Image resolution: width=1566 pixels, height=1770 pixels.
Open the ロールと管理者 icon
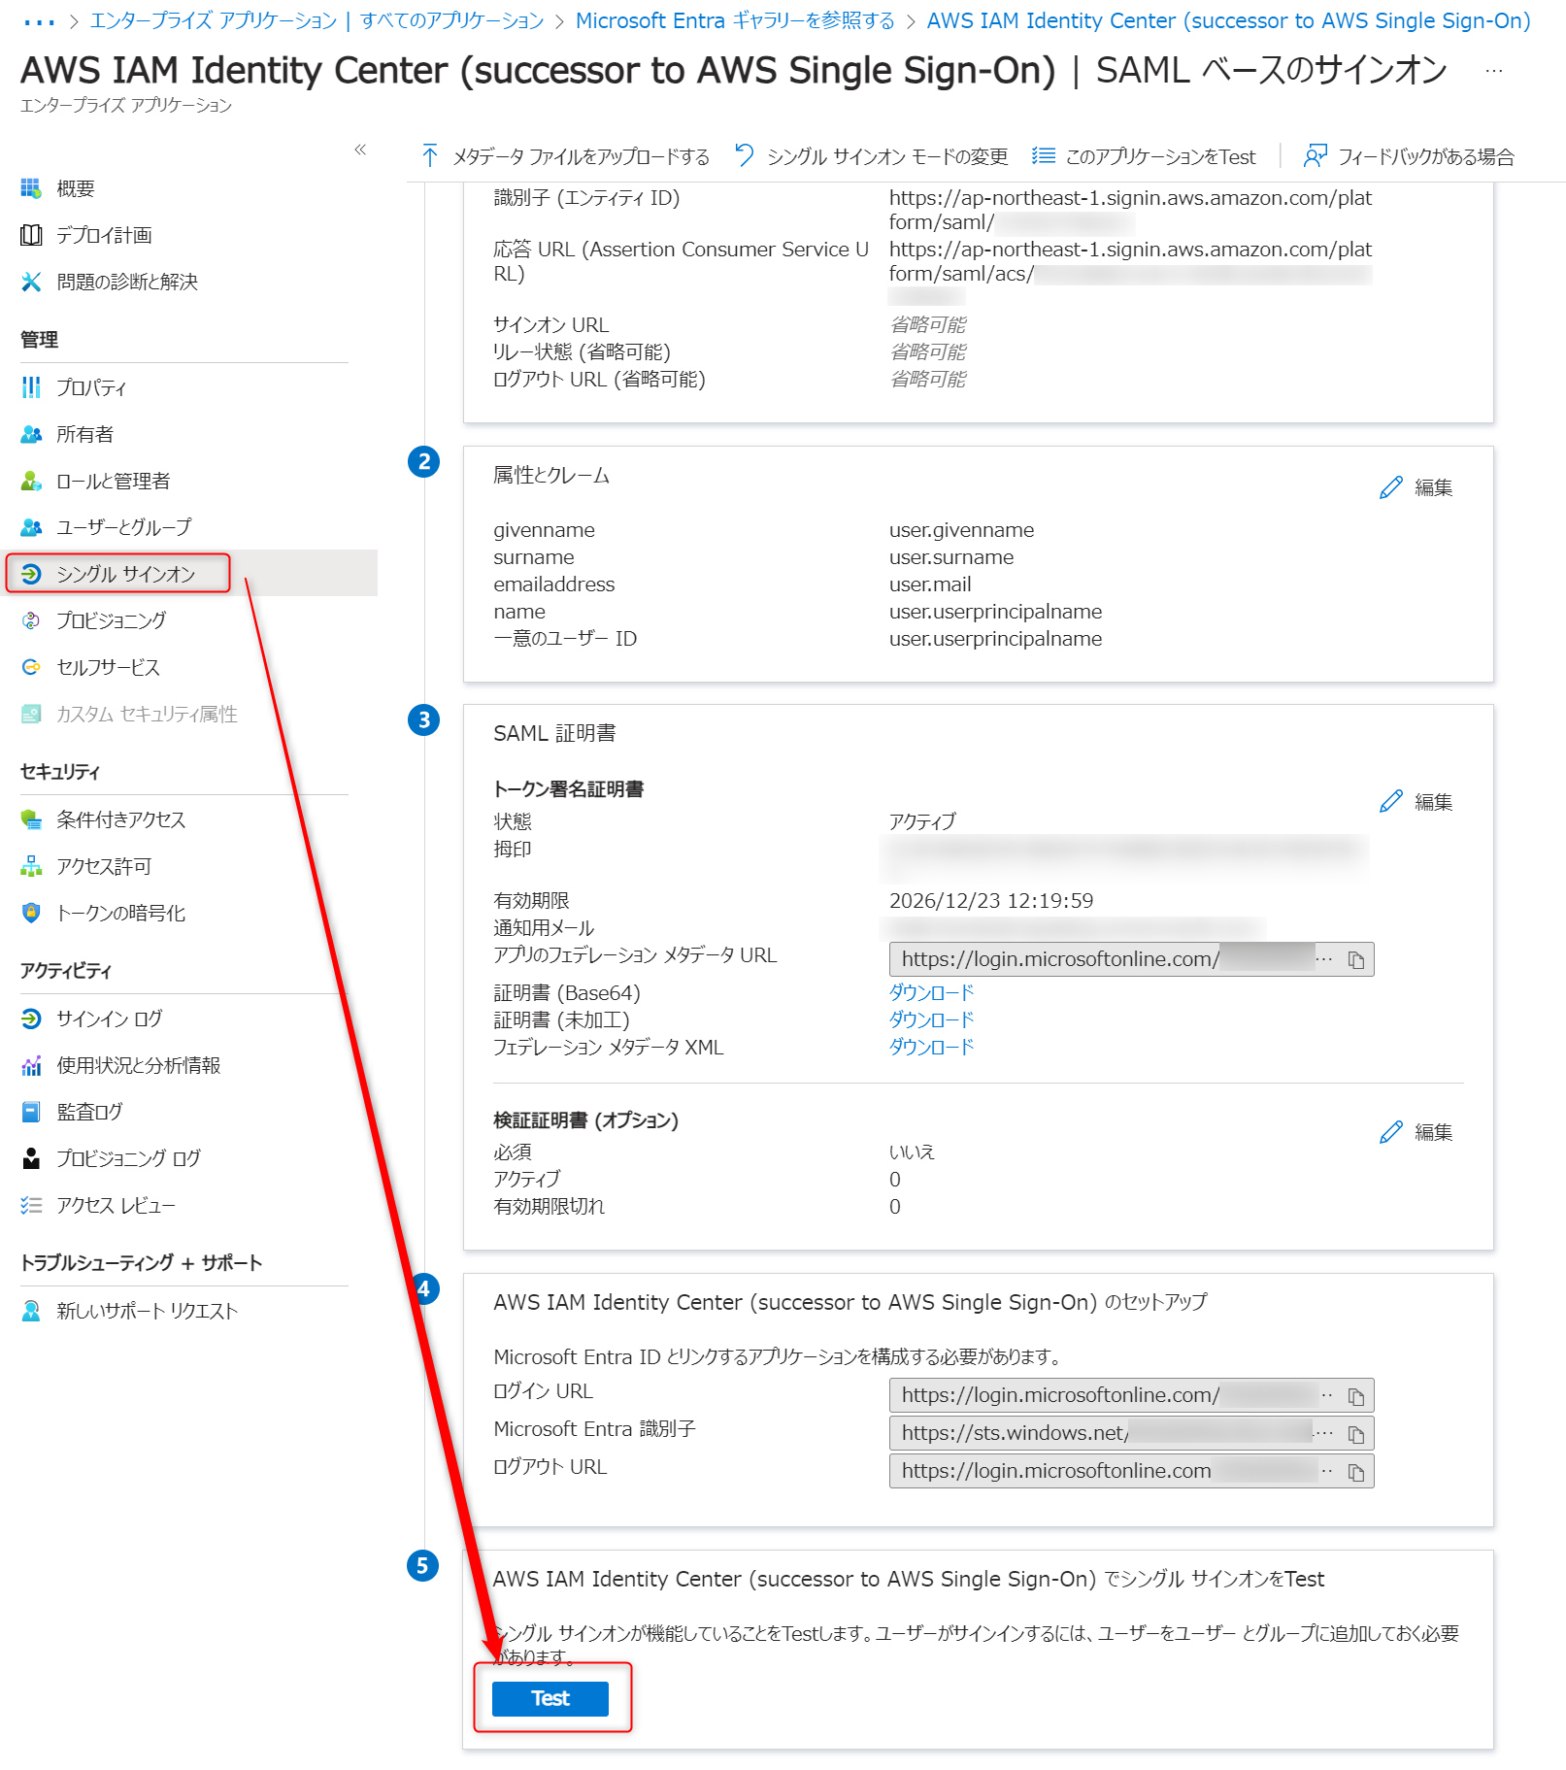pos(31,481)
